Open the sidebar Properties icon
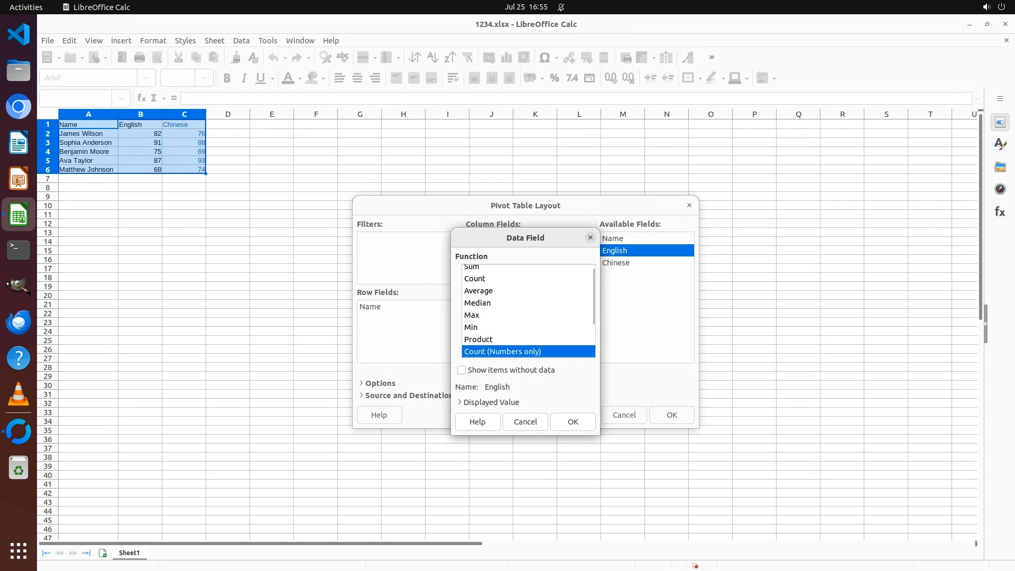The height and width of the screenshot is (571, 1015). tap(1000, 123)
